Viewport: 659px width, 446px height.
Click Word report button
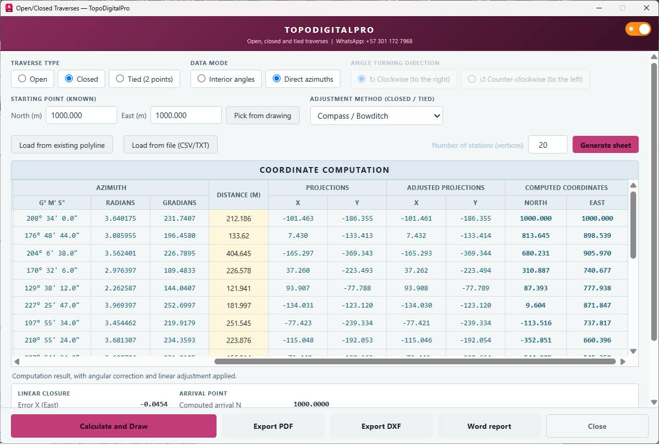(489, 426)
